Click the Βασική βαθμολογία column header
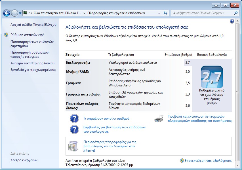Image resolution: width=242 pixels, height=170 pixels. (212, 55)
